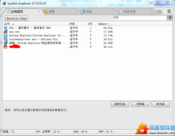Maximize the System Explorer window
Screen dimensions: 175x136
pyautogui.click(x=158, y=2)
